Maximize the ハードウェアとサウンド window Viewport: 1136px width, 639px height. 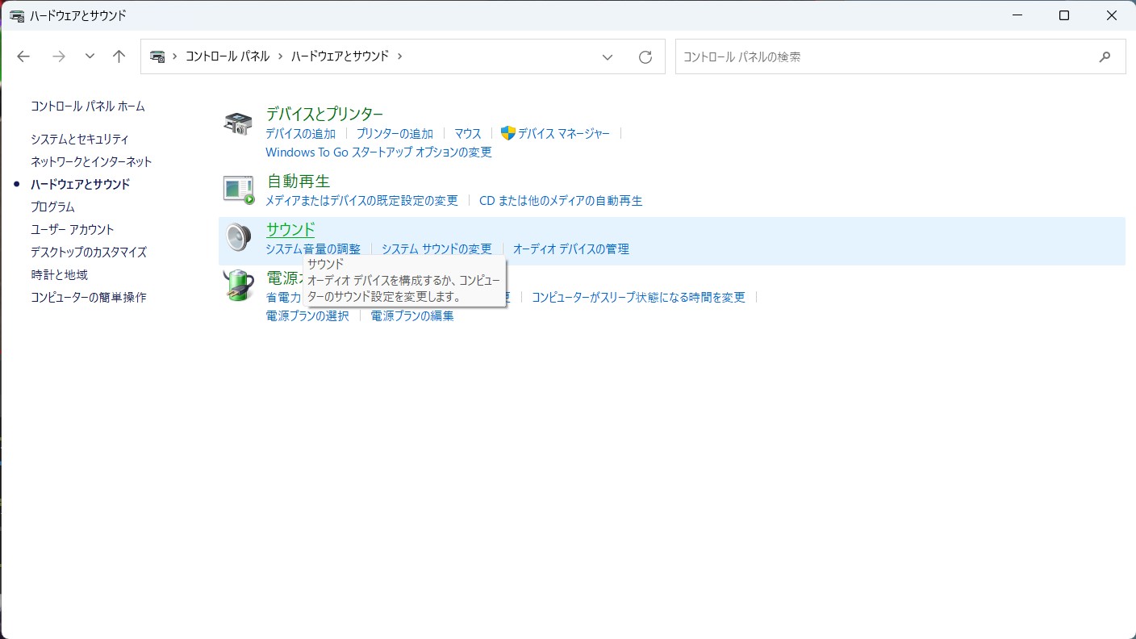[x=1064, y=15]
